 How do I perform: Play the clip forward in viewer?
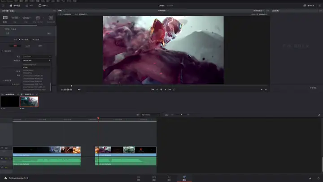point(166,89)
